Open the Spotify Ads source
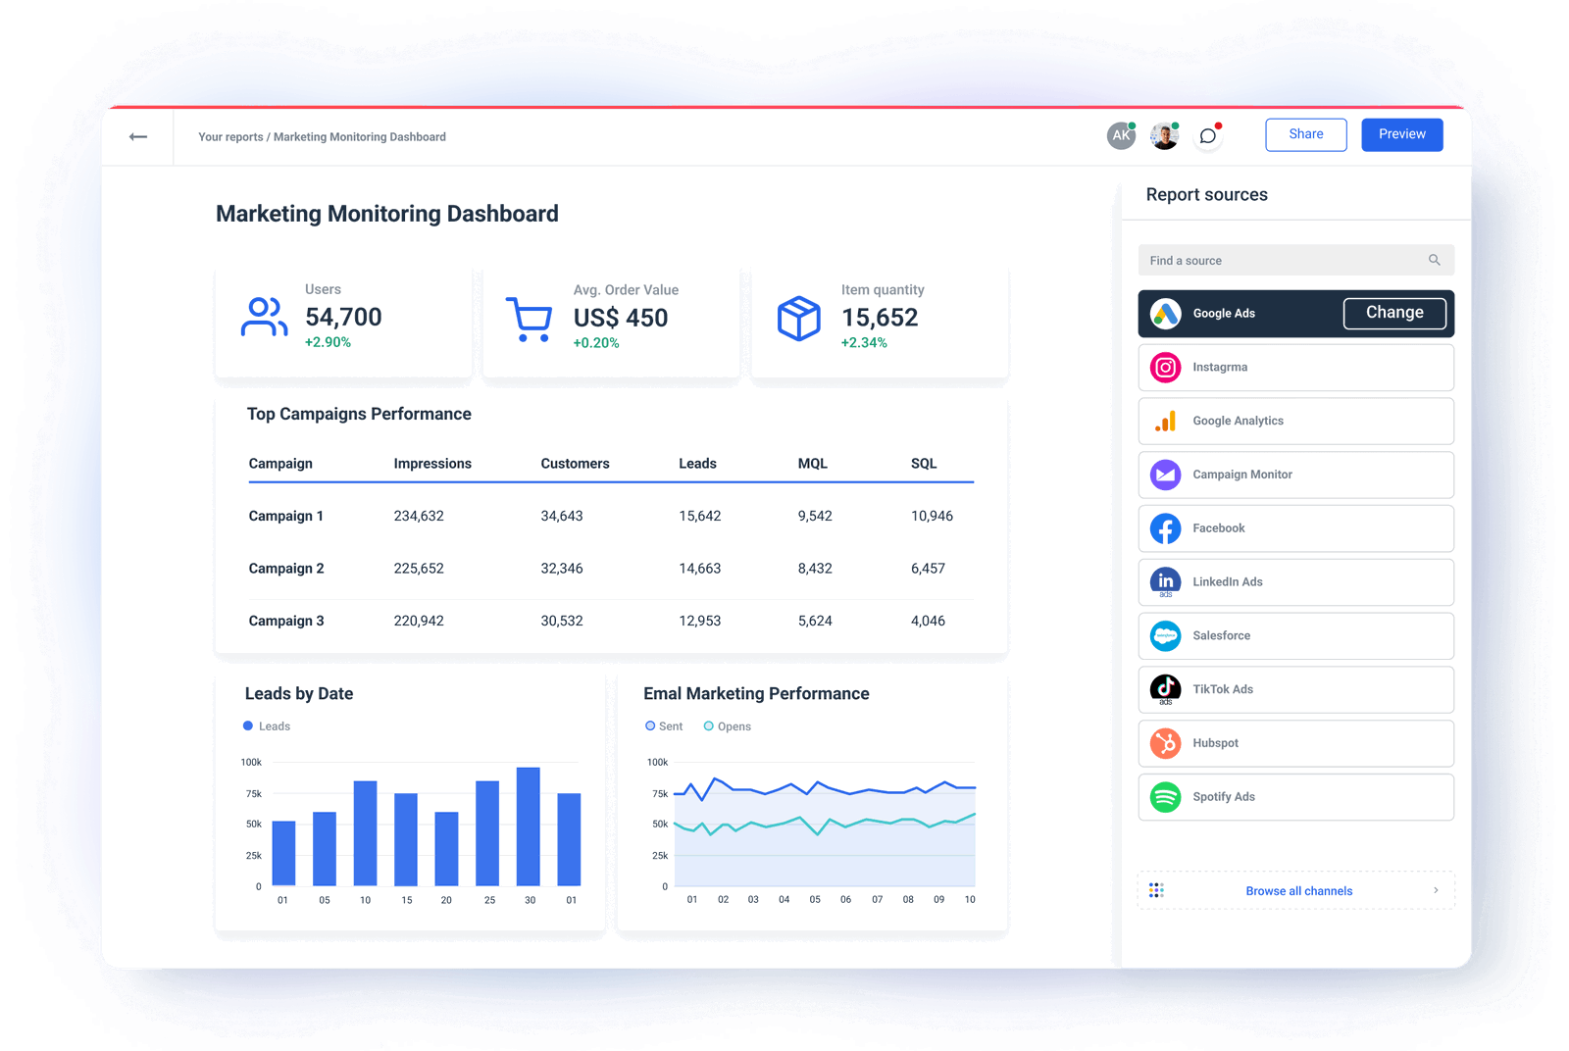Screen dimensions: 1569x1051 pyautogui.click(x=1164, y=797)
